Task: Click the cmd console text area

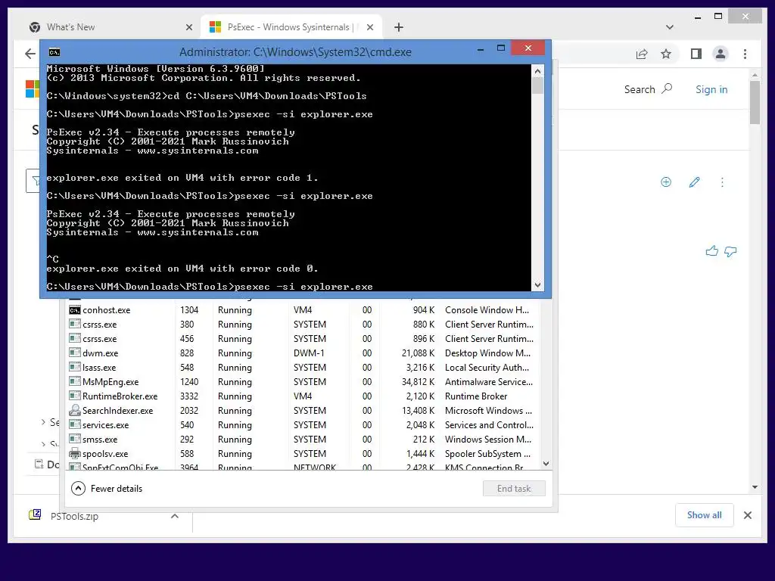Action: pyautogui.click(x=289, y=178)
